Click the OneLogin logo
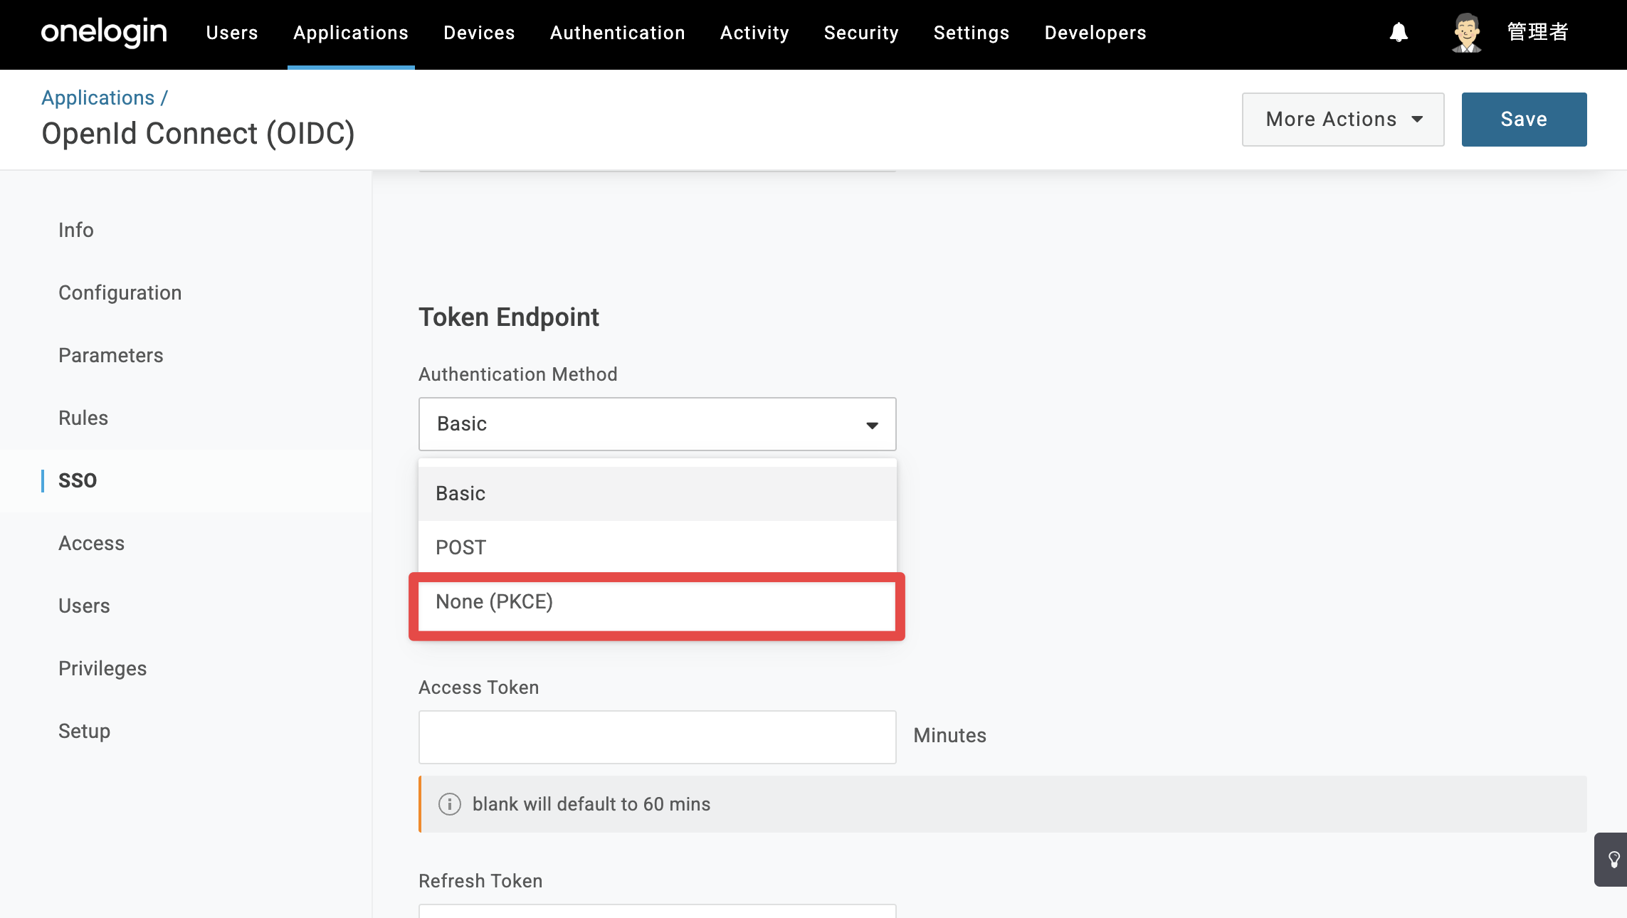Screen dimensions: 1627x918 tap(104, 33)
